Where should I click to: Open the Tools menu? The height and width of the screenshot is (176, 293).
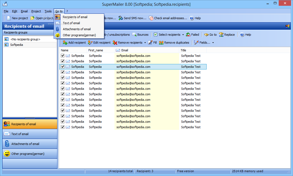click(48, 11)
